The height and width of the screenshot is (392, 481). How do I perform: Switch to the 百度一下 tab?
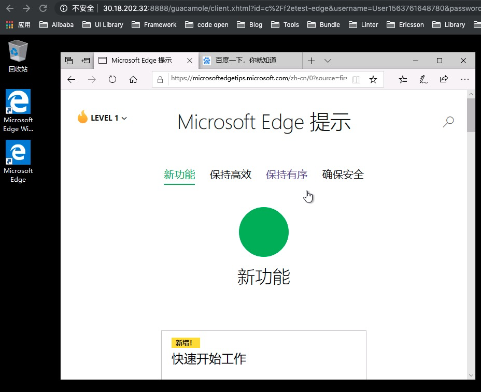pyautogui.click(x=250, y=61)
